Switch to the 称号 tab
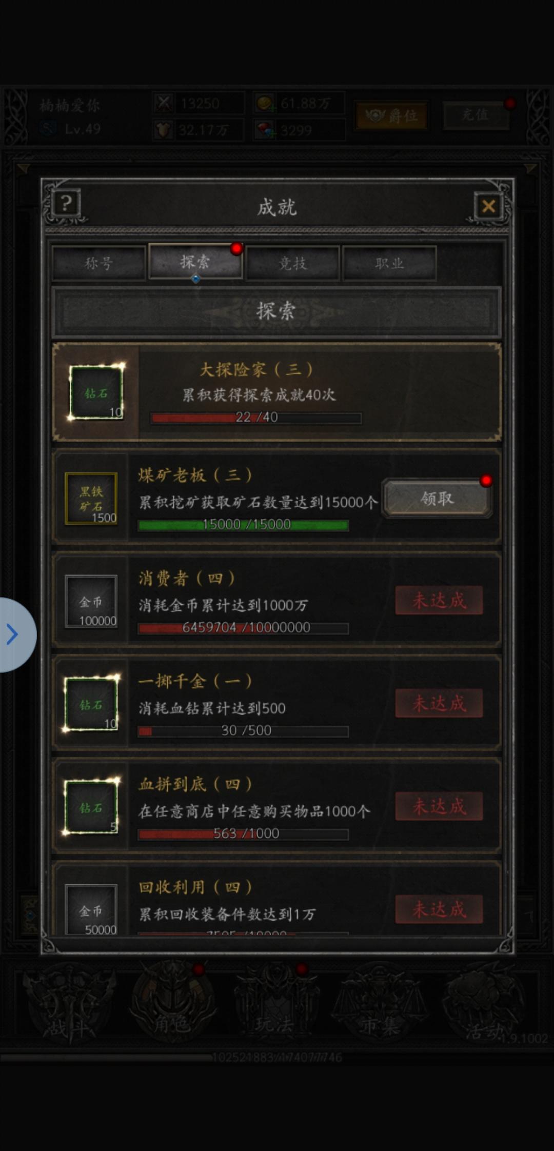This screenshot has height=1151, width=554. pos(98,263)
